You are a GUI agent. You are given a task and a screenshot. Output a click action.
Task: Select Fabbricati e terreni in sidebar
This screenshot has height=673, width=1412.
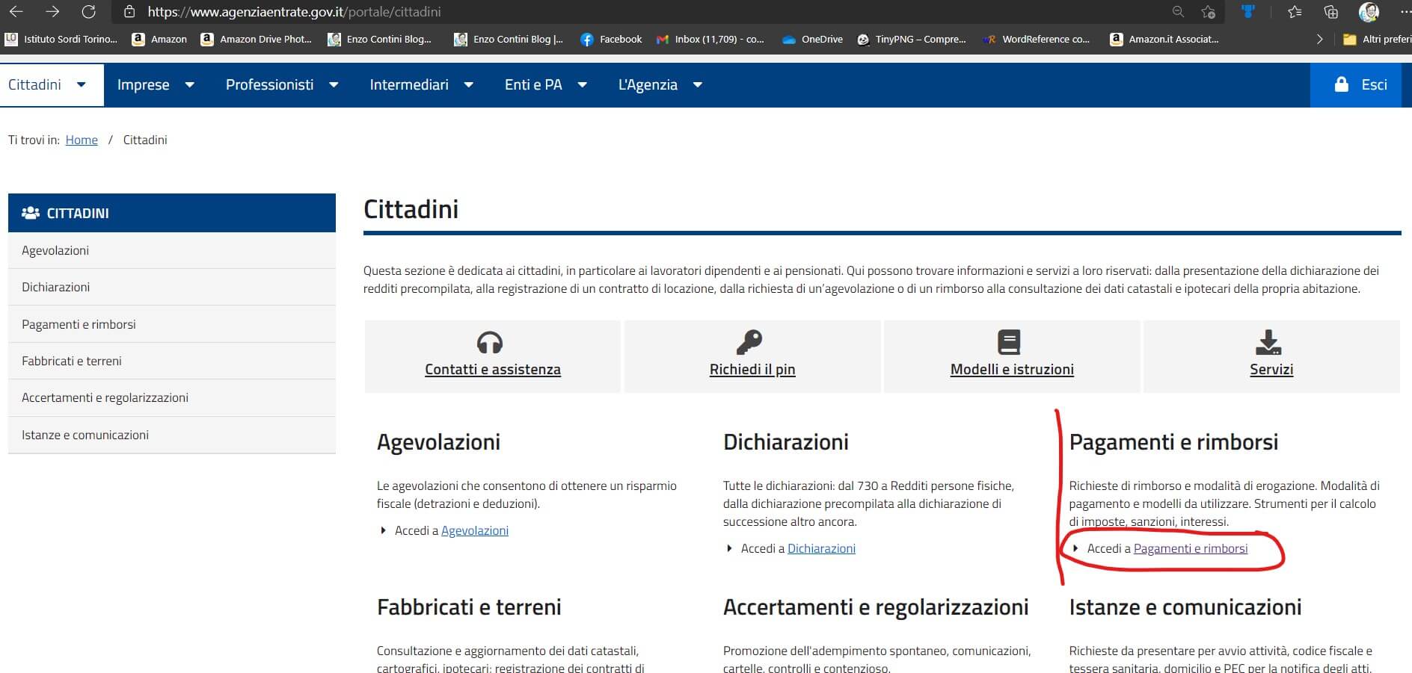point(72,362)
